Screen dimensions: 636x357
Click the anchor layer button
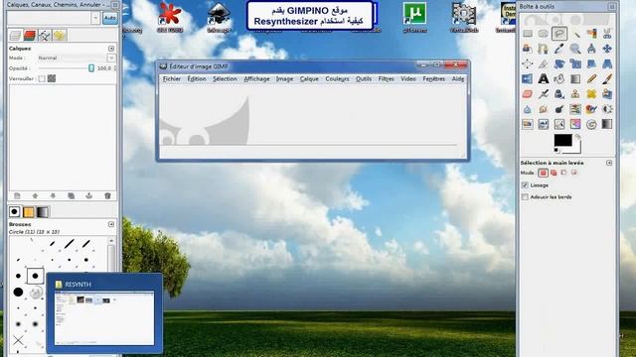pyautogui.click(x=88, y=196)
